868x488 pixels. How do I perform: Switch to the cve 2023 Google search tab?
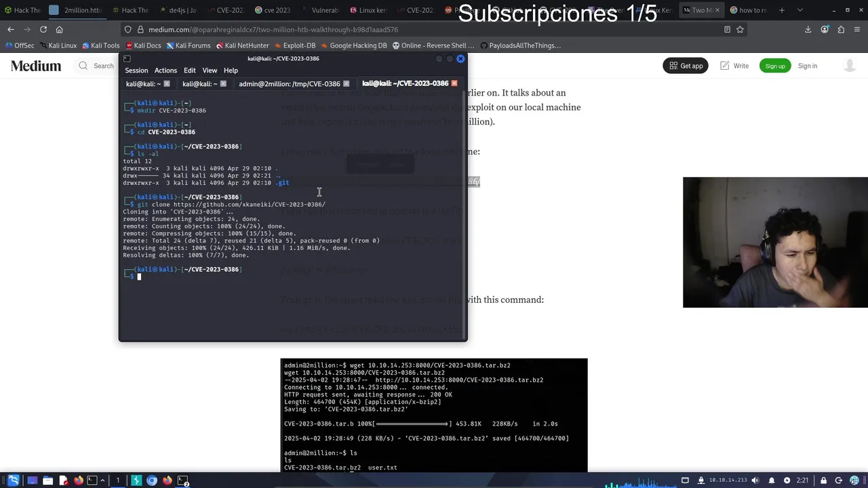pyautogui.click(x=274, y=10)
